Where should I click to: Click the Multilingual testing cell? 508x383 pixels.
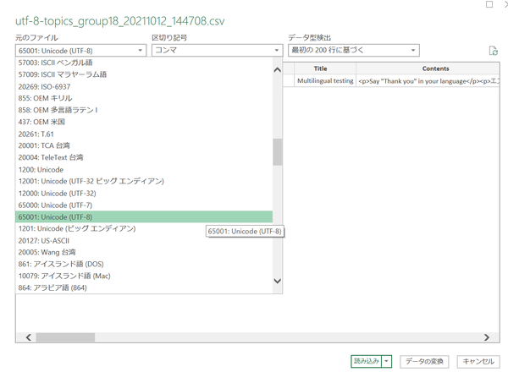click(x=325, y=81)
